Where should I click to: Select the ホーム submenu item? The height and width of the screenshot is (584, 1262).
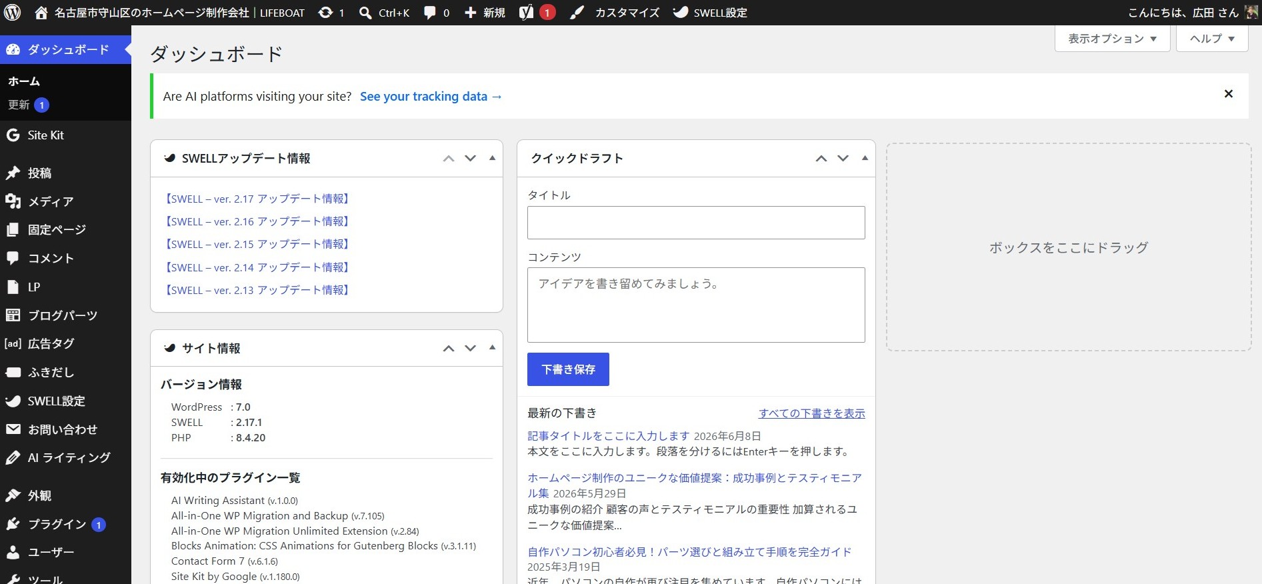tap(24, 81)
